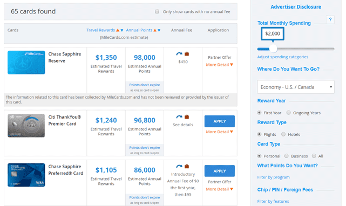Click Chase Sapphire Reserve card image

tap(26, 63)
